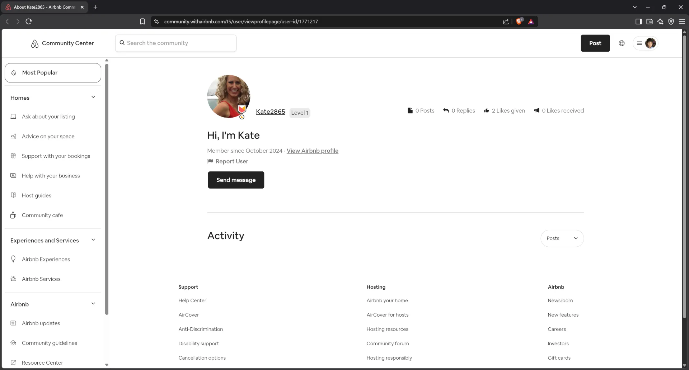689x370 pixels.
Task: Click the Resource Center external link icon
Action: coord(13,362)
